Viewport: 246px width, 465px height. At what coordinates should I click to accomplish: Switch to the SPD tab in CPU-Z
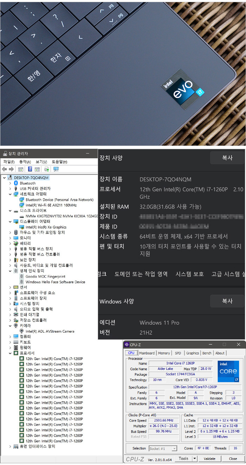click(178, 353)
